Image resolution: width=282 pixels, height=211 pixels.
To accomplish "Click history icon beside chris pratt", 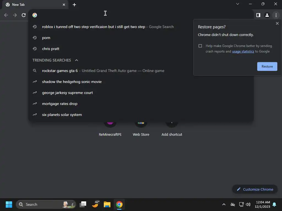I will tap(35, 49).
